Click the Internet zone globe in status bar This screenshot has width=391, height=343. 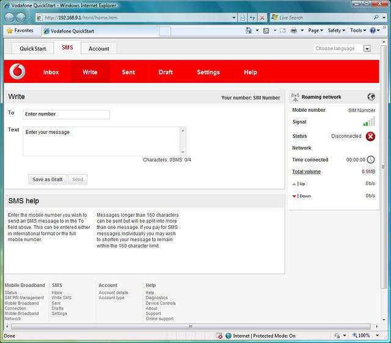(x=228, y=336)
